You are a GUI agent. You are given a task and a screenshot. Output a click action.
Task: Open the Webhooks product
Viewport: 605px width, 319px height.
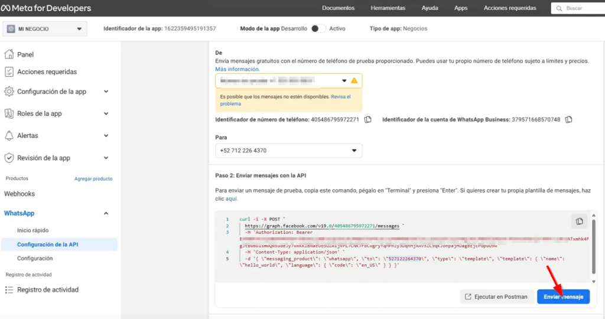[19, 194]
